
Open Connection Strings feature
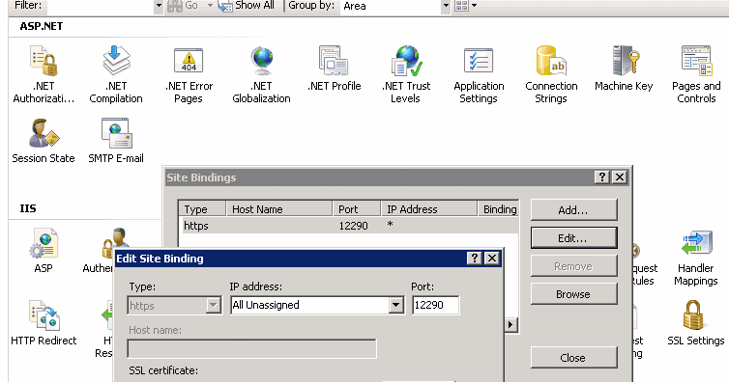[551, 74]
